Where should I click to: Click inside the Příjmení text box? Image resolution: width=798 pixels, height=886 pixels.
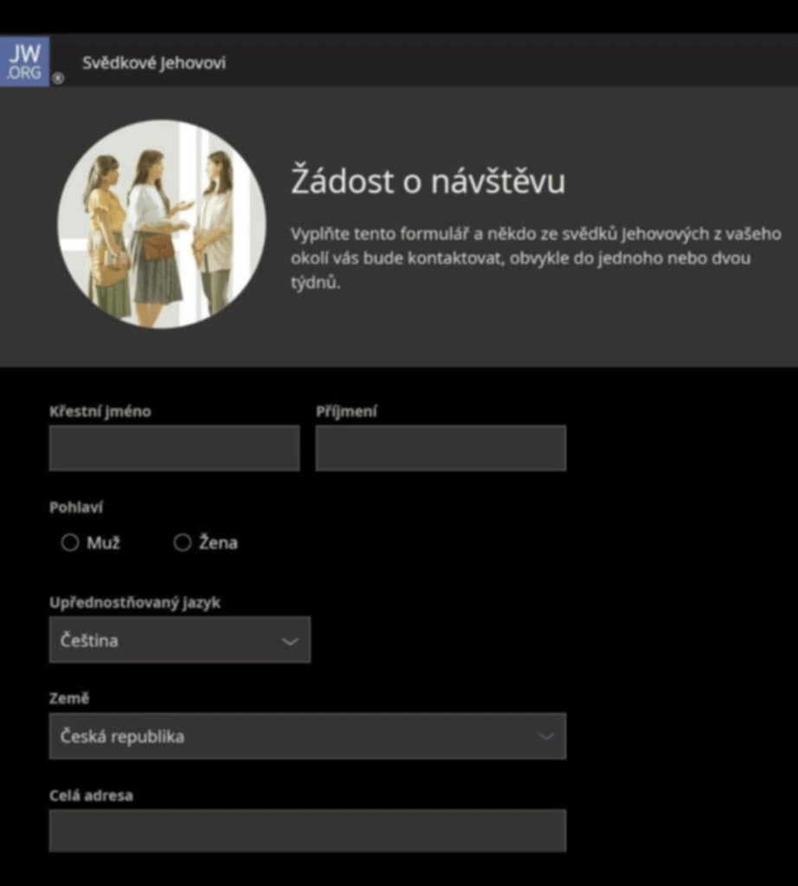point(441,448)
